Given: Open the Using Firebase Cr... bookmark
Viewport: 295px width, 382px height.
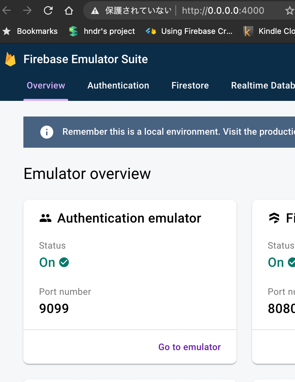Looking at the screenshot, I should coord(189,31).
